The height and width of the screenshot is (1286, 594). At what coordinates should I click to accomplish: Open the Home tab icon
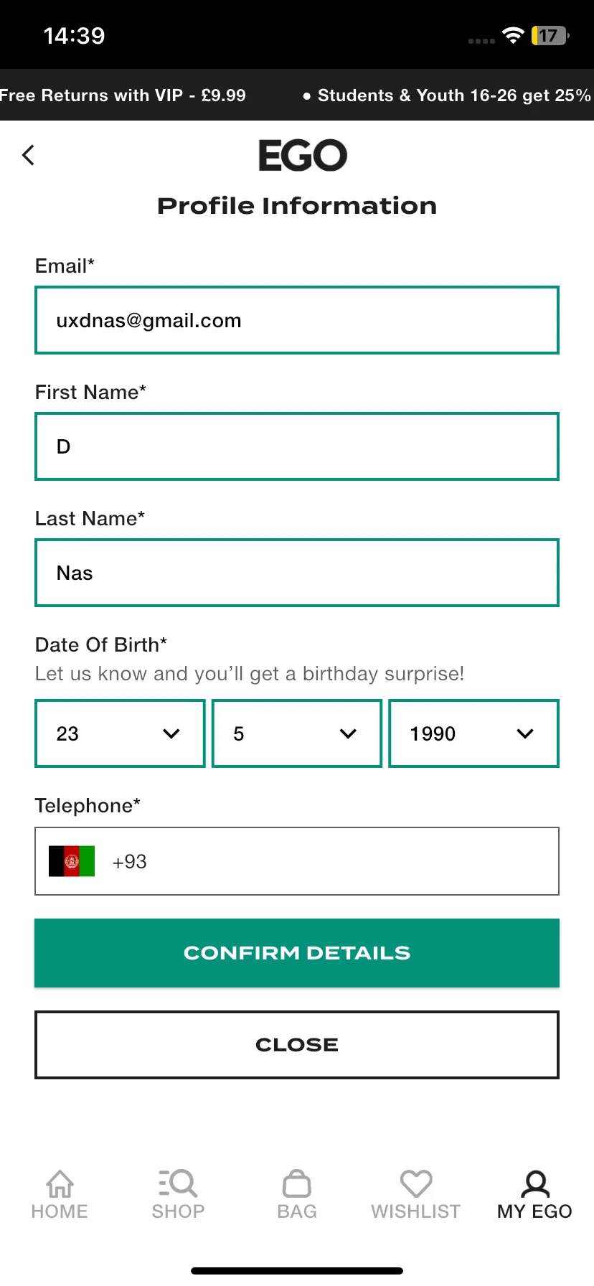(60, 1183)
